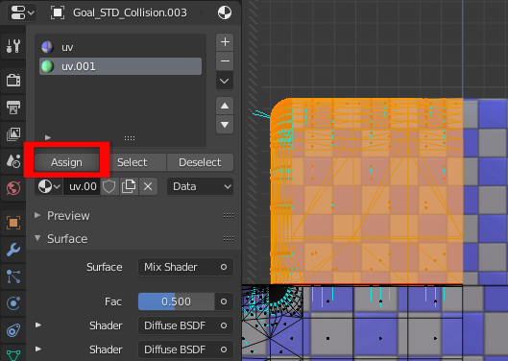Open the Physics properties tab
Viewport: 508px width, 361px height.
[x=13, y=303]
